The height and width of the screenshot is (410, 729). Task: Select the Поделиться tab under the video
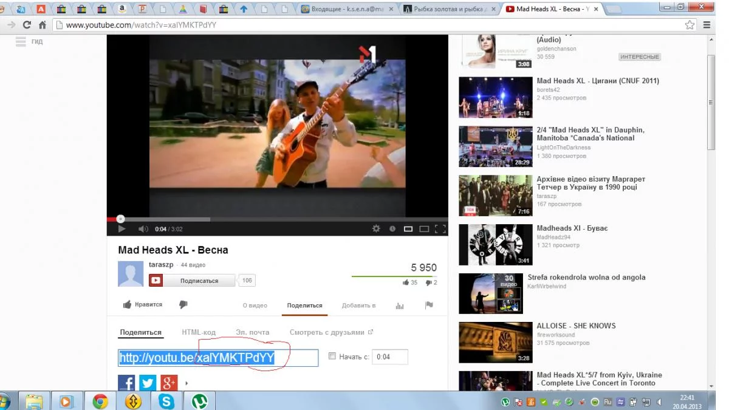pos(305,306)
